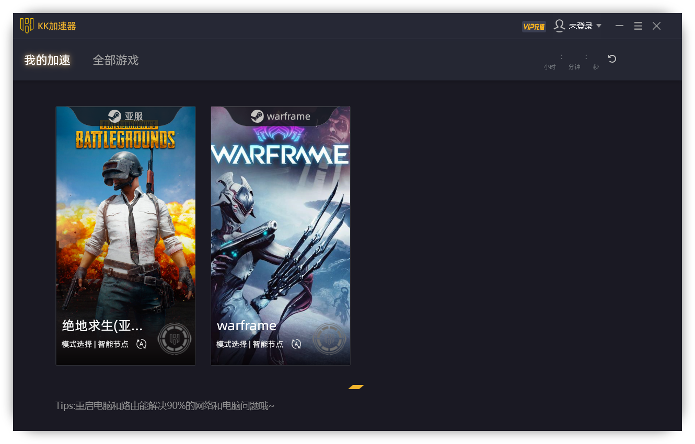Click the warframe label beside the Steam icon
Viewport: 695px width, 444px height.
tap(288, 116)
